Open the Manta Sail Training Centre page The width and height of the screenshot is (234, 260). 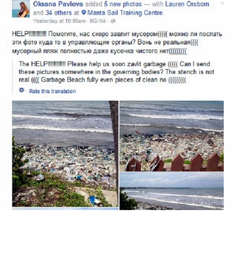[125, 13]
